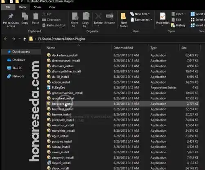Sort by the Date modified column

coord(123,48)
